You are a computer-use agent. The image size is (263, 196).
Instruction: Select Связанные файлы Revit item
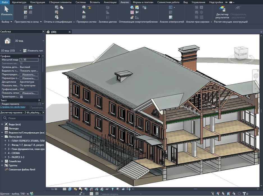[x=22, y=169]
